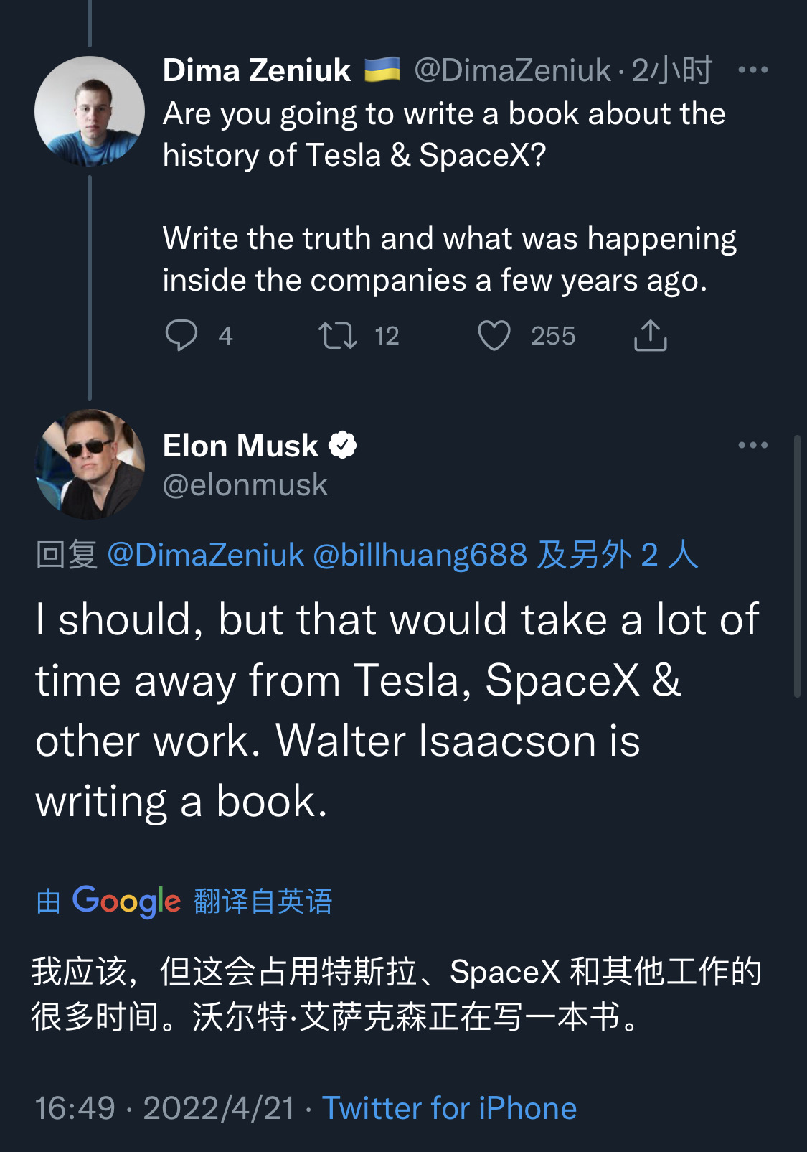Click the retweet icon on Dima's tweet
Screen dimensions: 807x1152
point(337,335)
